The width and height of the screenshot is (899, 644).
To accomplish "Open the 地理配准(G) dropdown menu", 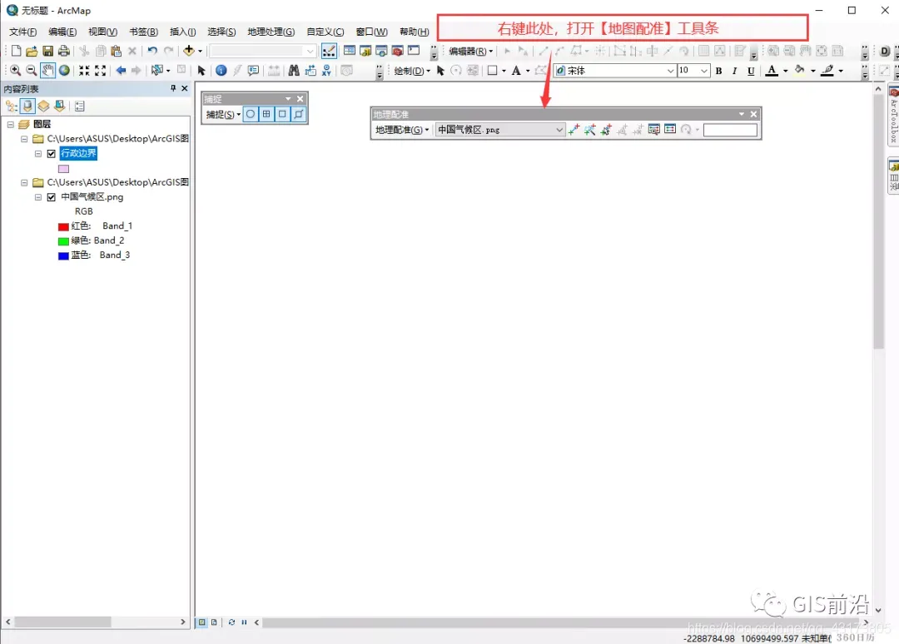I will (x=402, y=130).
